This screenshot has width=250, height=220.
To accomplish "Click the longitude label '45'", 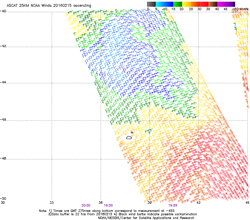I will pos(247,203).
